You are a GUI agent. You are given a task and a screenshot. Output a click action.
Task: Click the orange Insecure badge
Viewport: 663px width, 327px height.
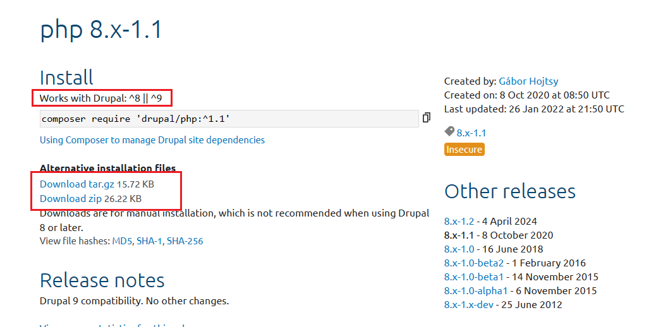(x=465, y=150)
